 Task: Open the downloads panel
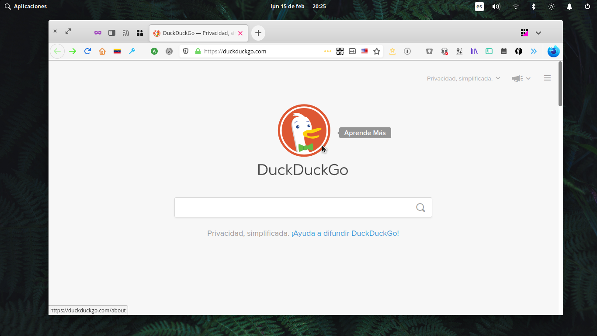(x=407, y=51)
